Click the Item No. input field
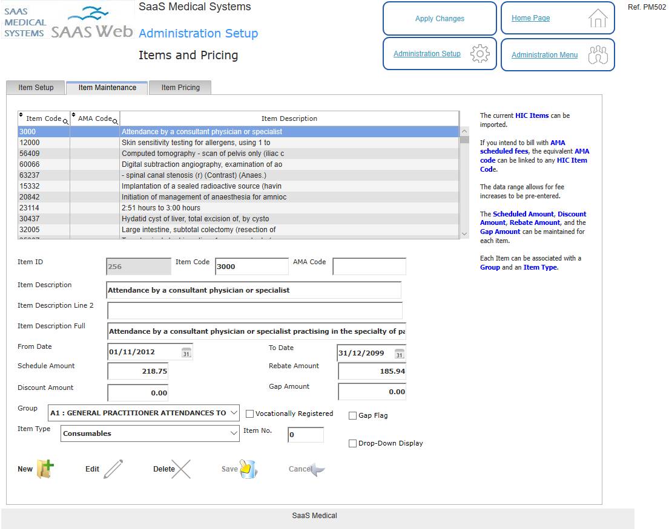Viewport: 669px width, 529px height. (x=306, y=435)
